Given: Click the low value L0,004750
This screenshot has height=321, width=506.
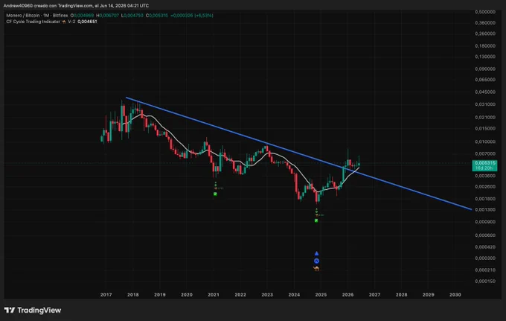Looking at the screenshot, I should (x=132, y=16).
